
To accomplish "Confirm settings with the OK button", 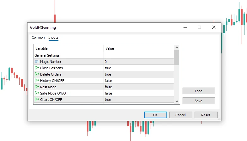I will (155, 115).
